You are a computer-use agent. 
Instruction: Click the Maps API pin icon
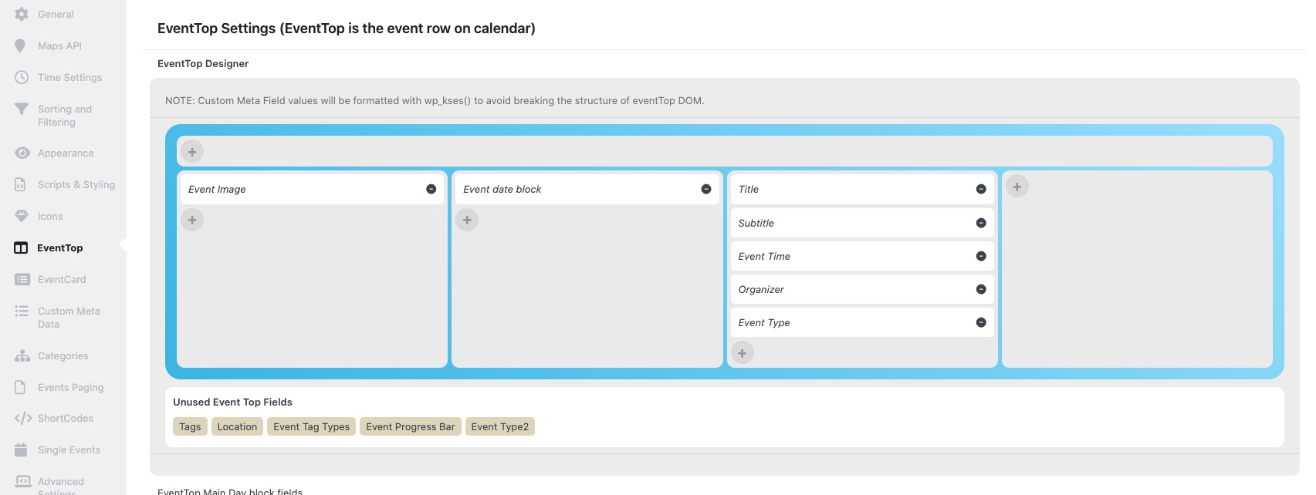pos(20,45)
